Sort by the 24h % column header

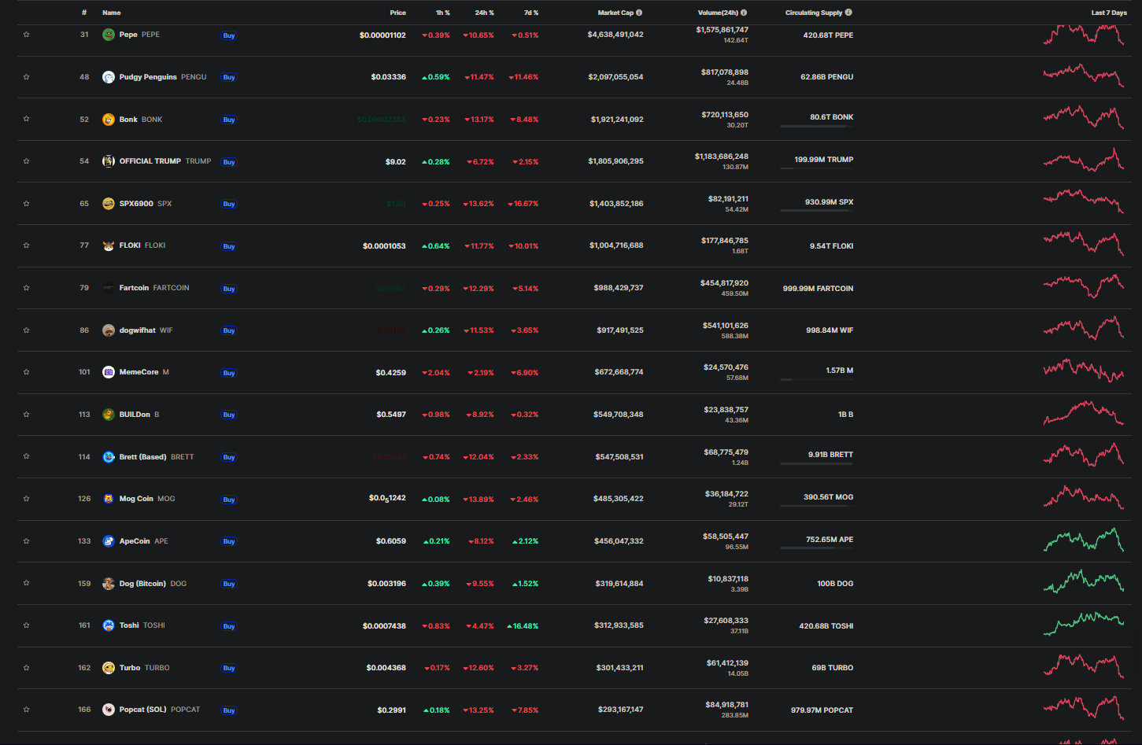pos(485,13)
